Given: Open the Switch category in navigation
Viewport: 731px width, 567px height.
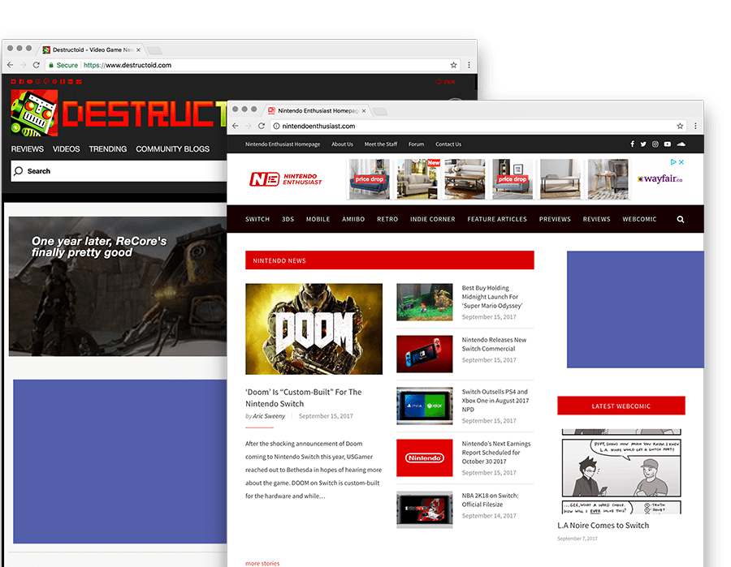Looking at the screenshot, I should (257, 219).
